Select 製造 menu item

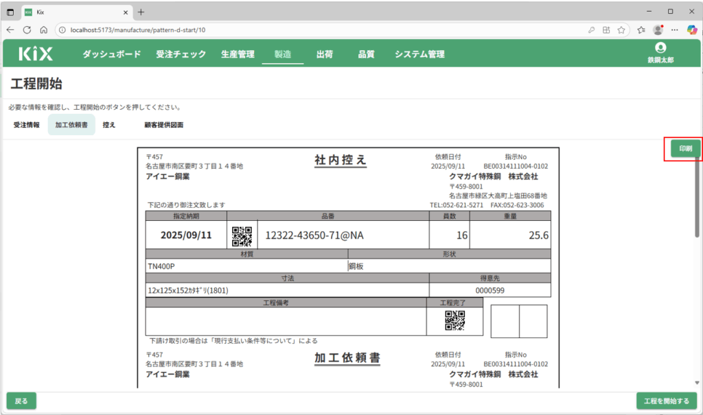coord(283,54)
